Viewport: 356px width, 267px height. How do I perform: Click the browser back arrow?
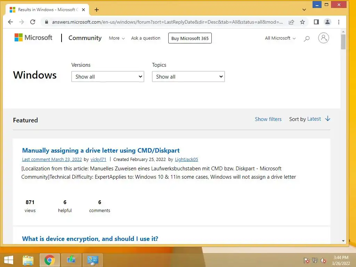tap(10, 22)
